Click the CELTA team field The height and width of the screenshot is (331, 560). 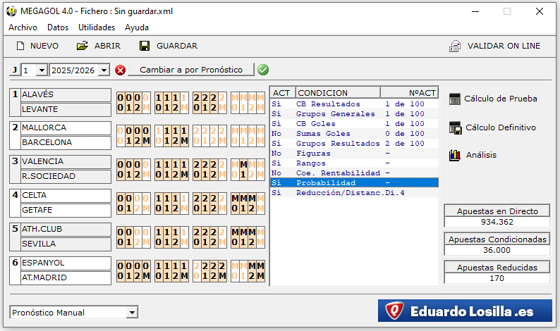[x=66, y=196]
